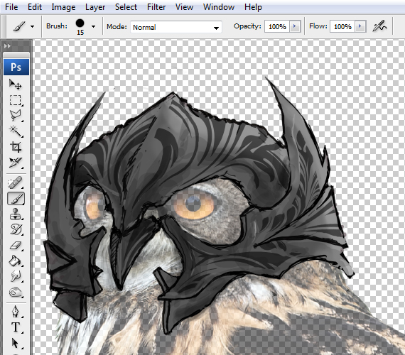405x355 pixels.
Task: Open the Opacity slider arrow
Action: coord(295,26)
